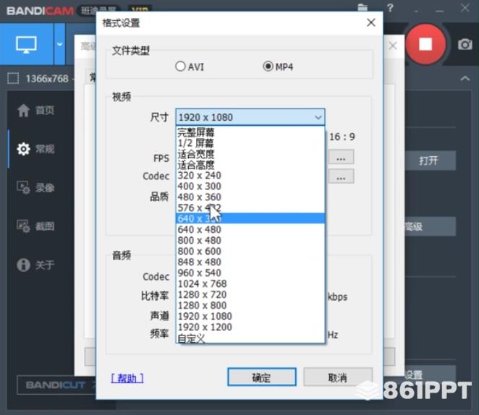Choose 自定义 custom size option
Viewport: 479px width, 415px height.
pyautogui.click(x=250, y=338)
